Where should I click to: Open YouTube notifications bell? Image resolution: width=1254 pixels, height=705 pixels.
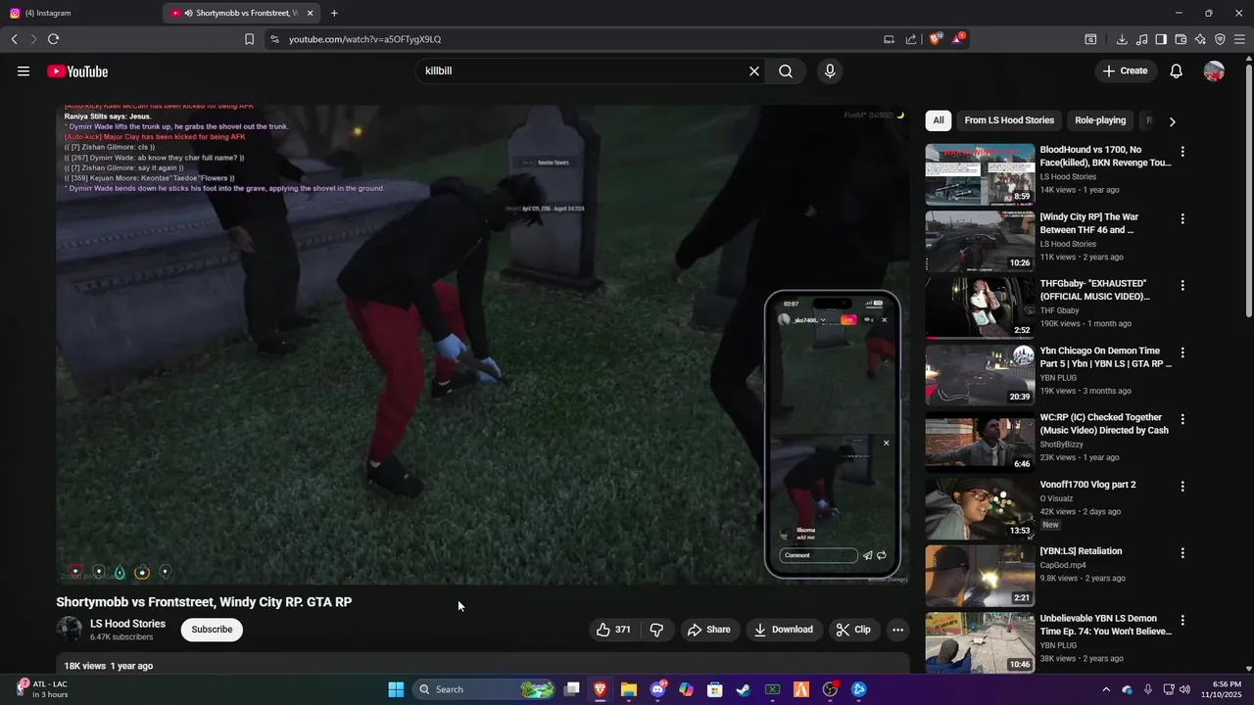pyautogui.click(x=1177, y=70)
